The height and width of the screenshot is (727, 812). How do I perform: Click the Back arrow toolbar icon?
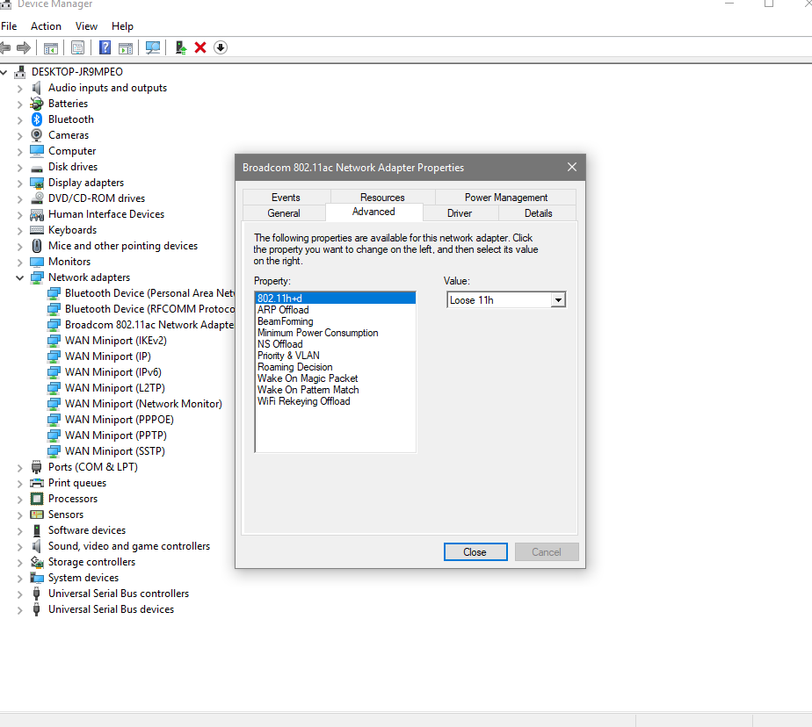click(x=5, y=48)
